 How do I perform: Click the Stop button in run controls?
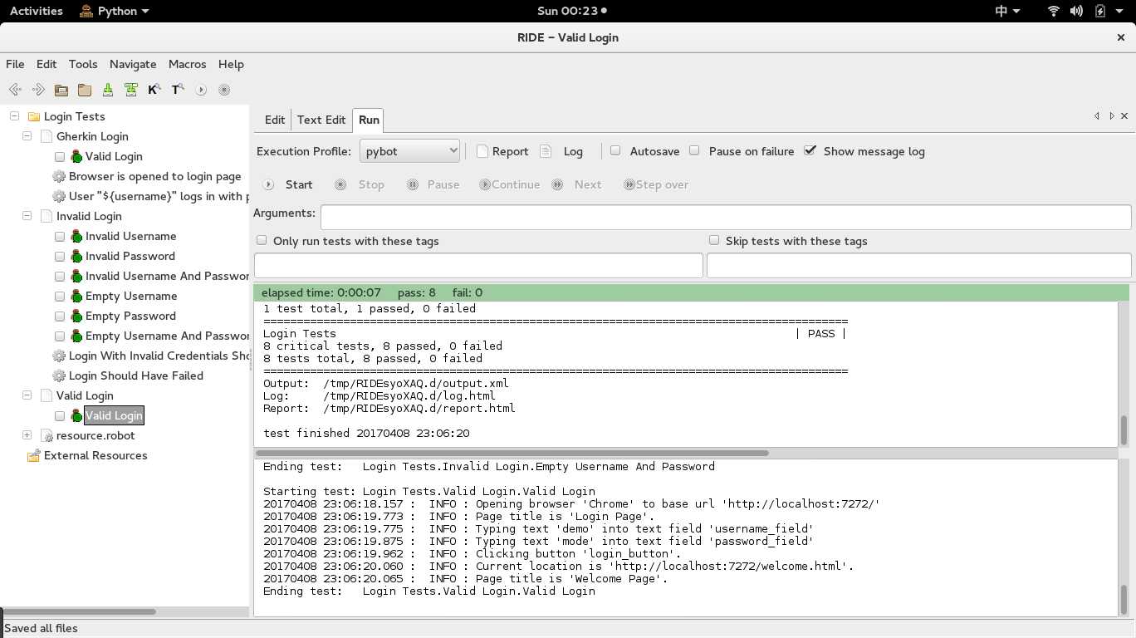(360, 184)
